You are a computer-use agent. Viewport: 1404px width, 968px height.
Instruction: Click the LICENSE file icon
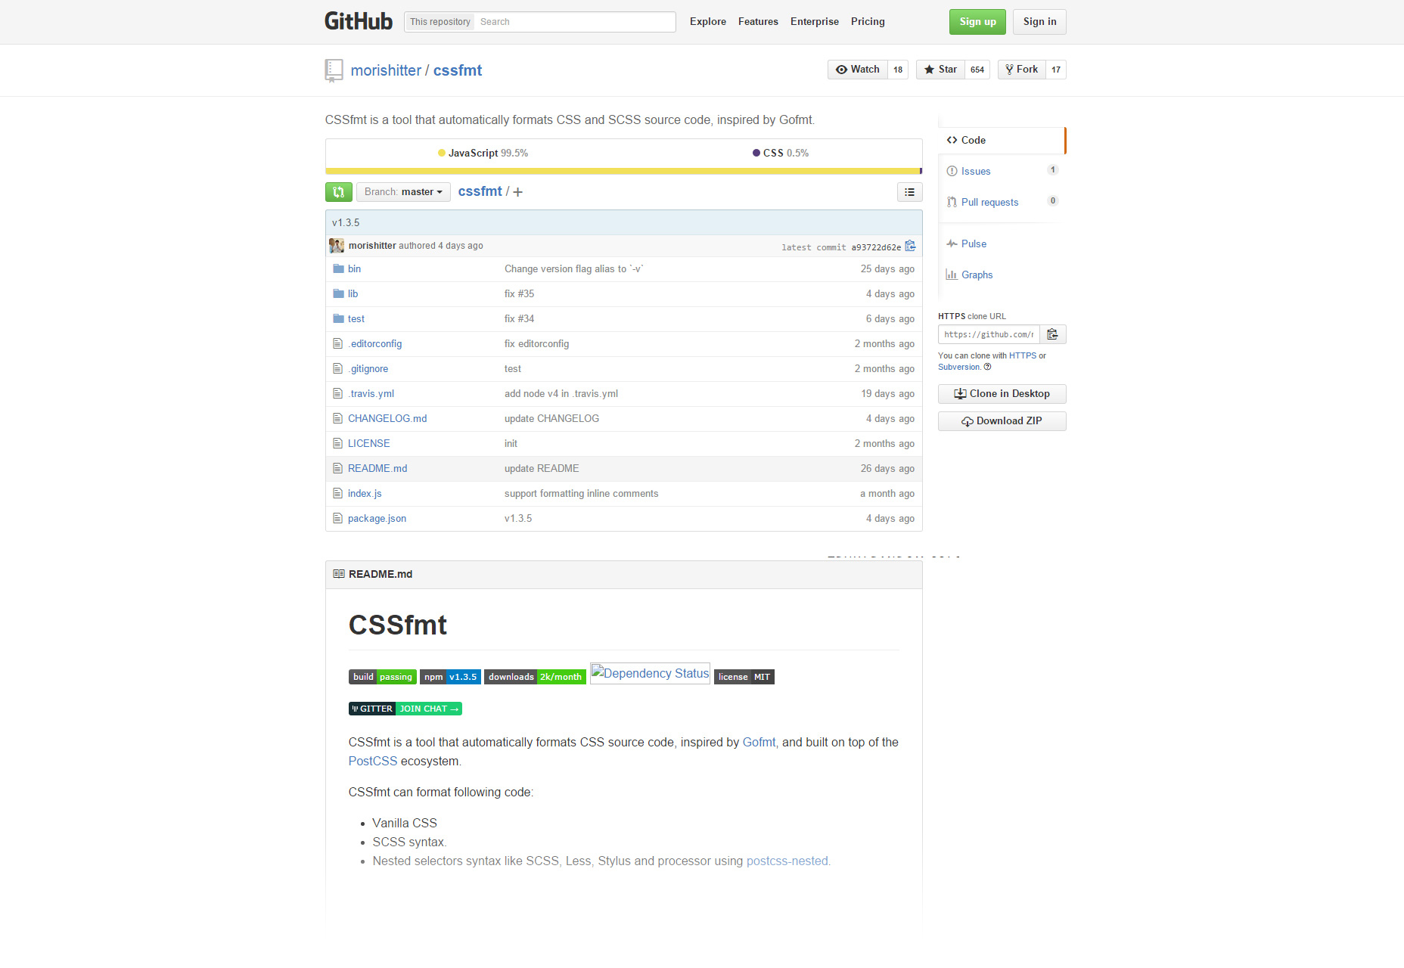tap(338, 443)
